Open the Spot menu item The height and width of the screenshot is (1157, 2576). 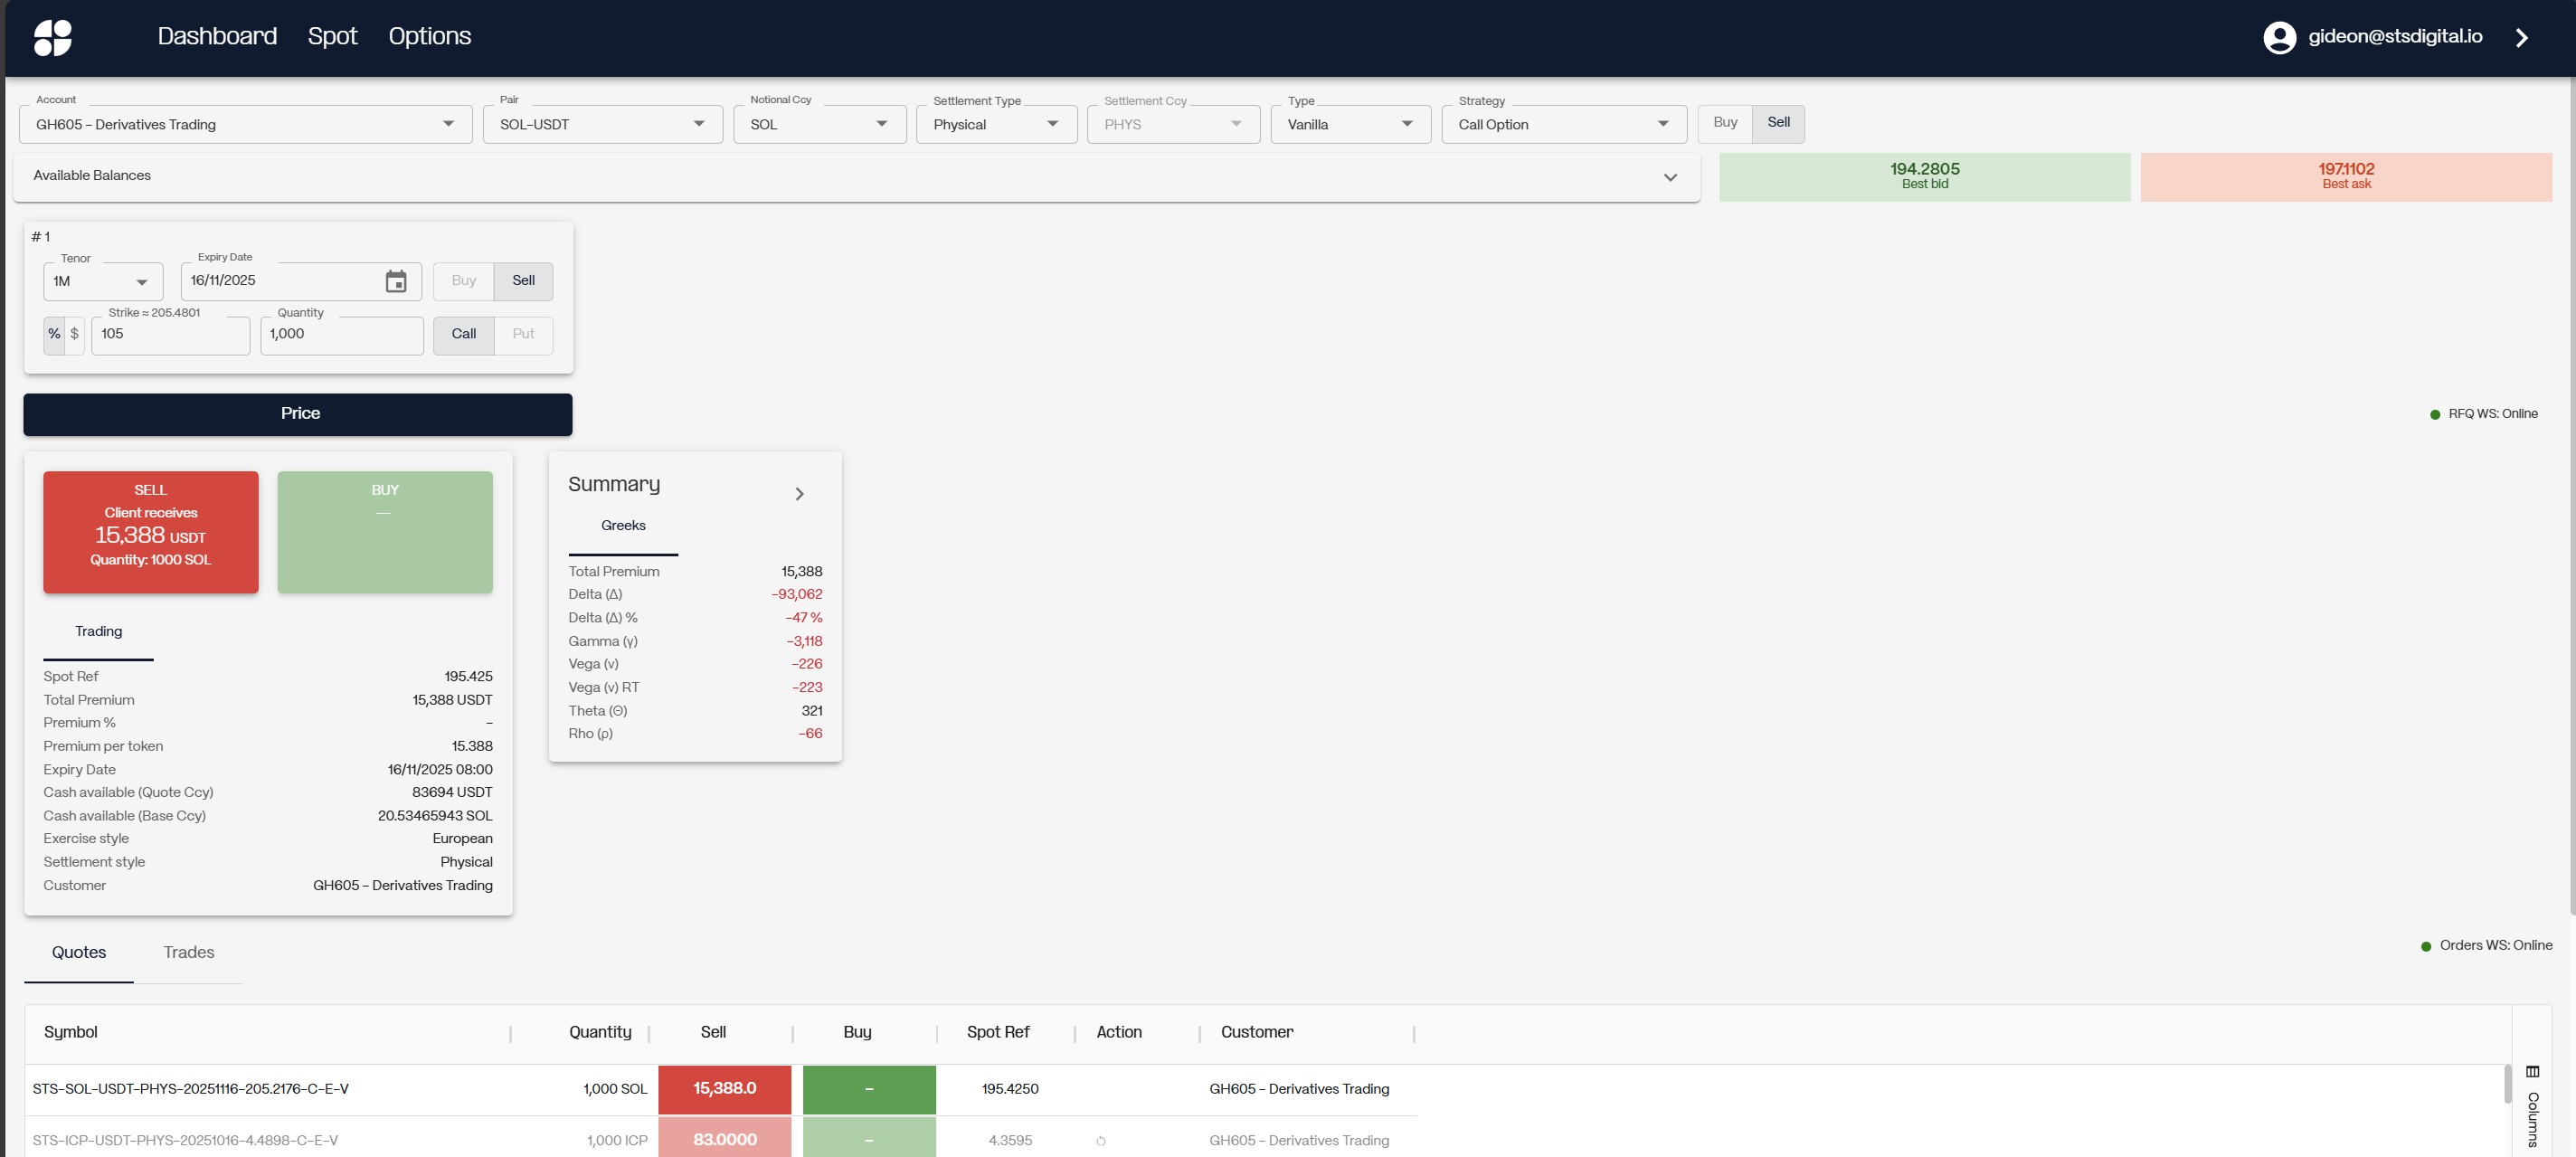click(x=332, y=37)
